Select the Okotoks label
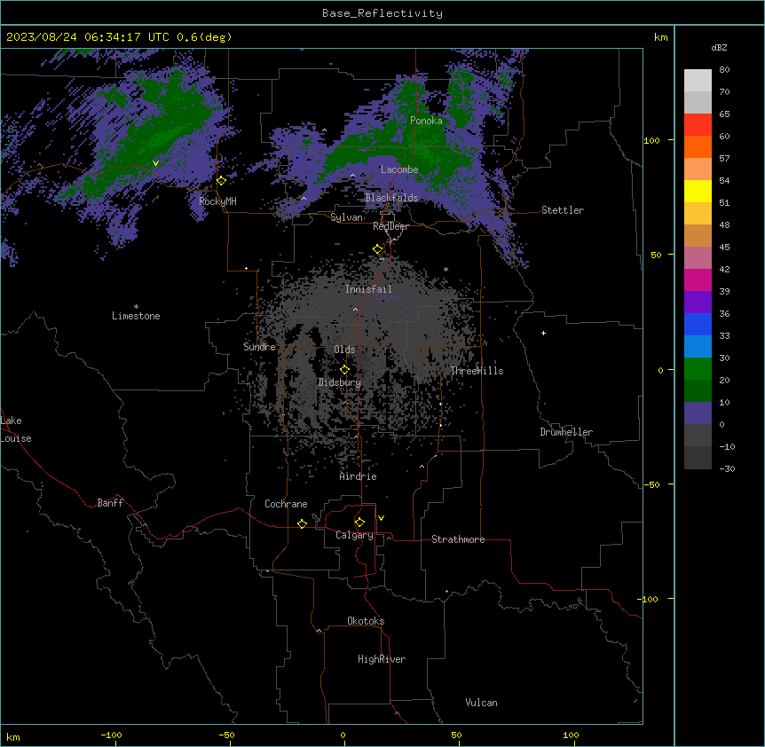 coord(366,621)
